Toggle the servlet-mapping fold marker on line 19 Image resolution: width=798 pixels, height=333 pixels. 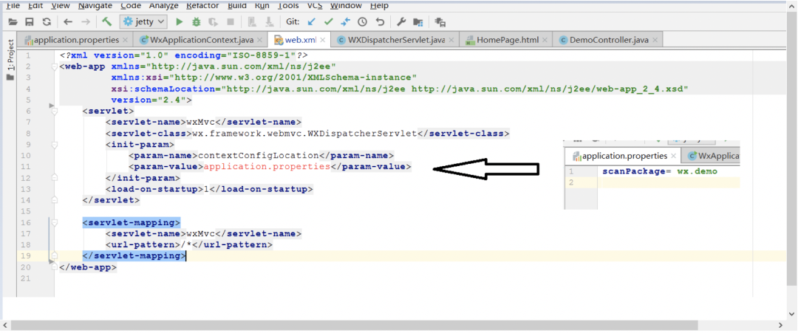(54, 255)
